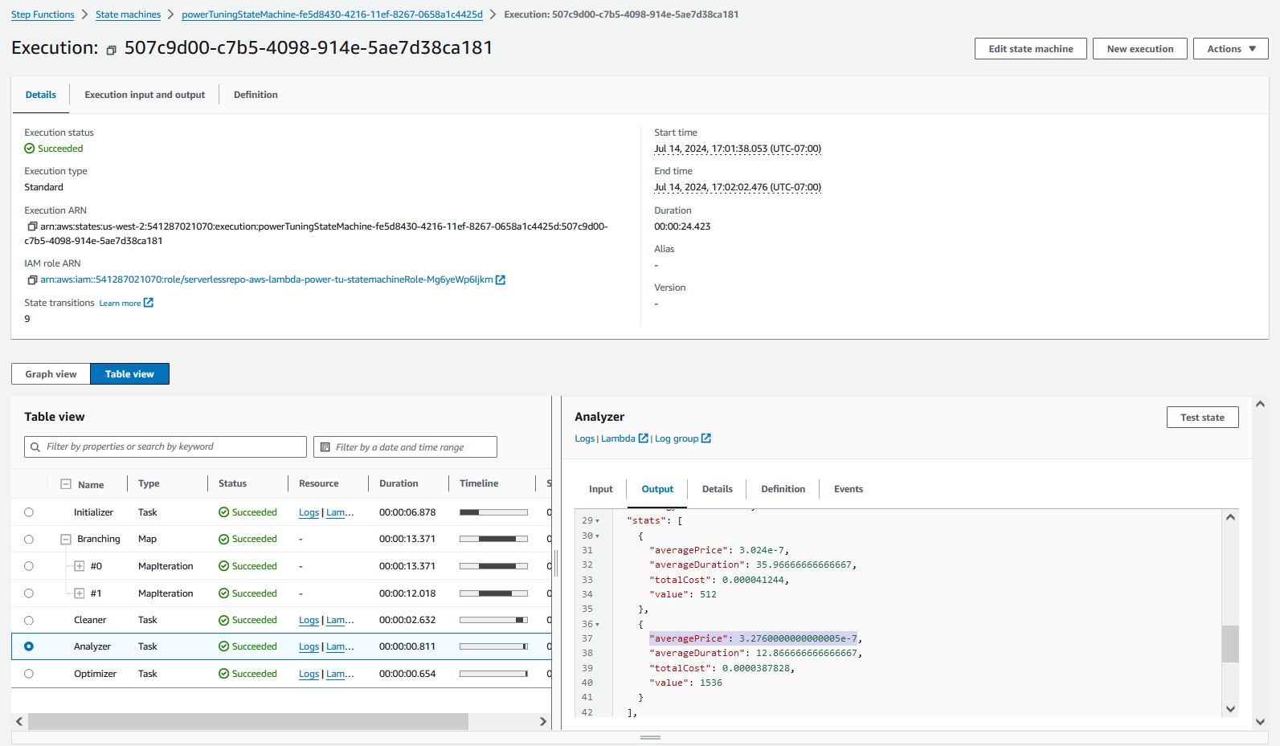Copy the IAM role ARN
Viewport: 1280px width, 746px height.
32,280
